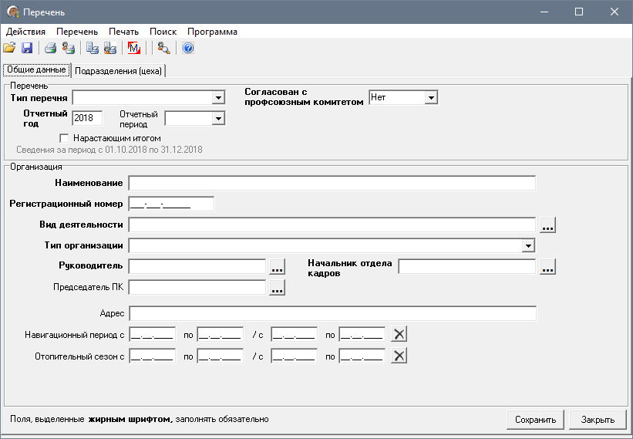Focus the first Навигационный период end date
Viewport: 633px width, 439px height.
click(220, 334)
